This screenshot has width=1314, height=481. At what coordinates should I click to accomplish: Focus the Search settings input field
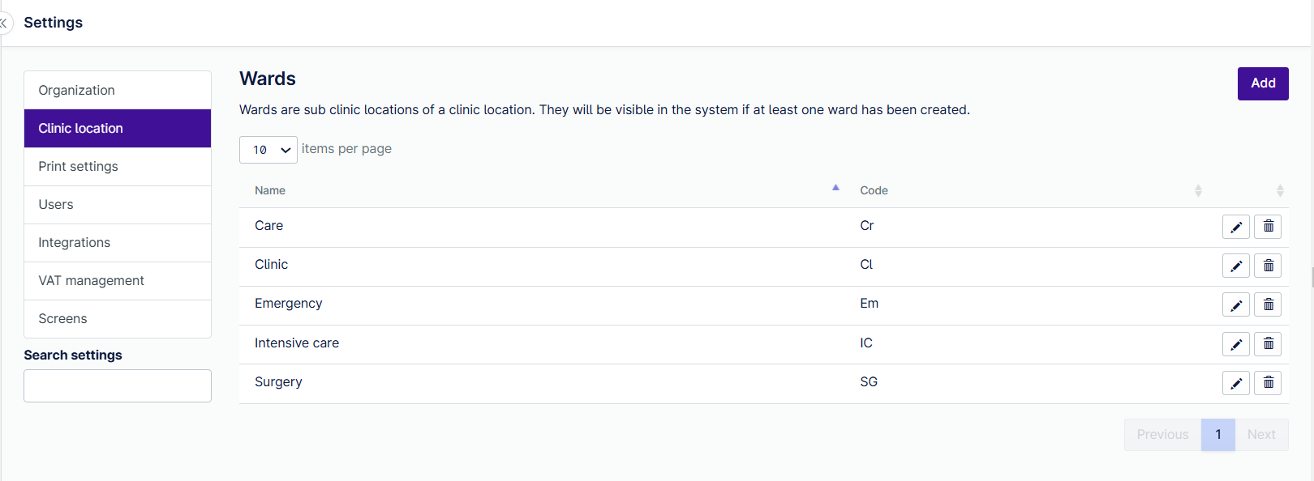[118, 386]
